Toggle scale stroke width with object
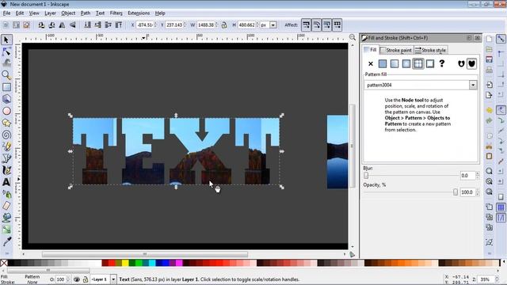The image size is (507, 285). coord(306,25)
